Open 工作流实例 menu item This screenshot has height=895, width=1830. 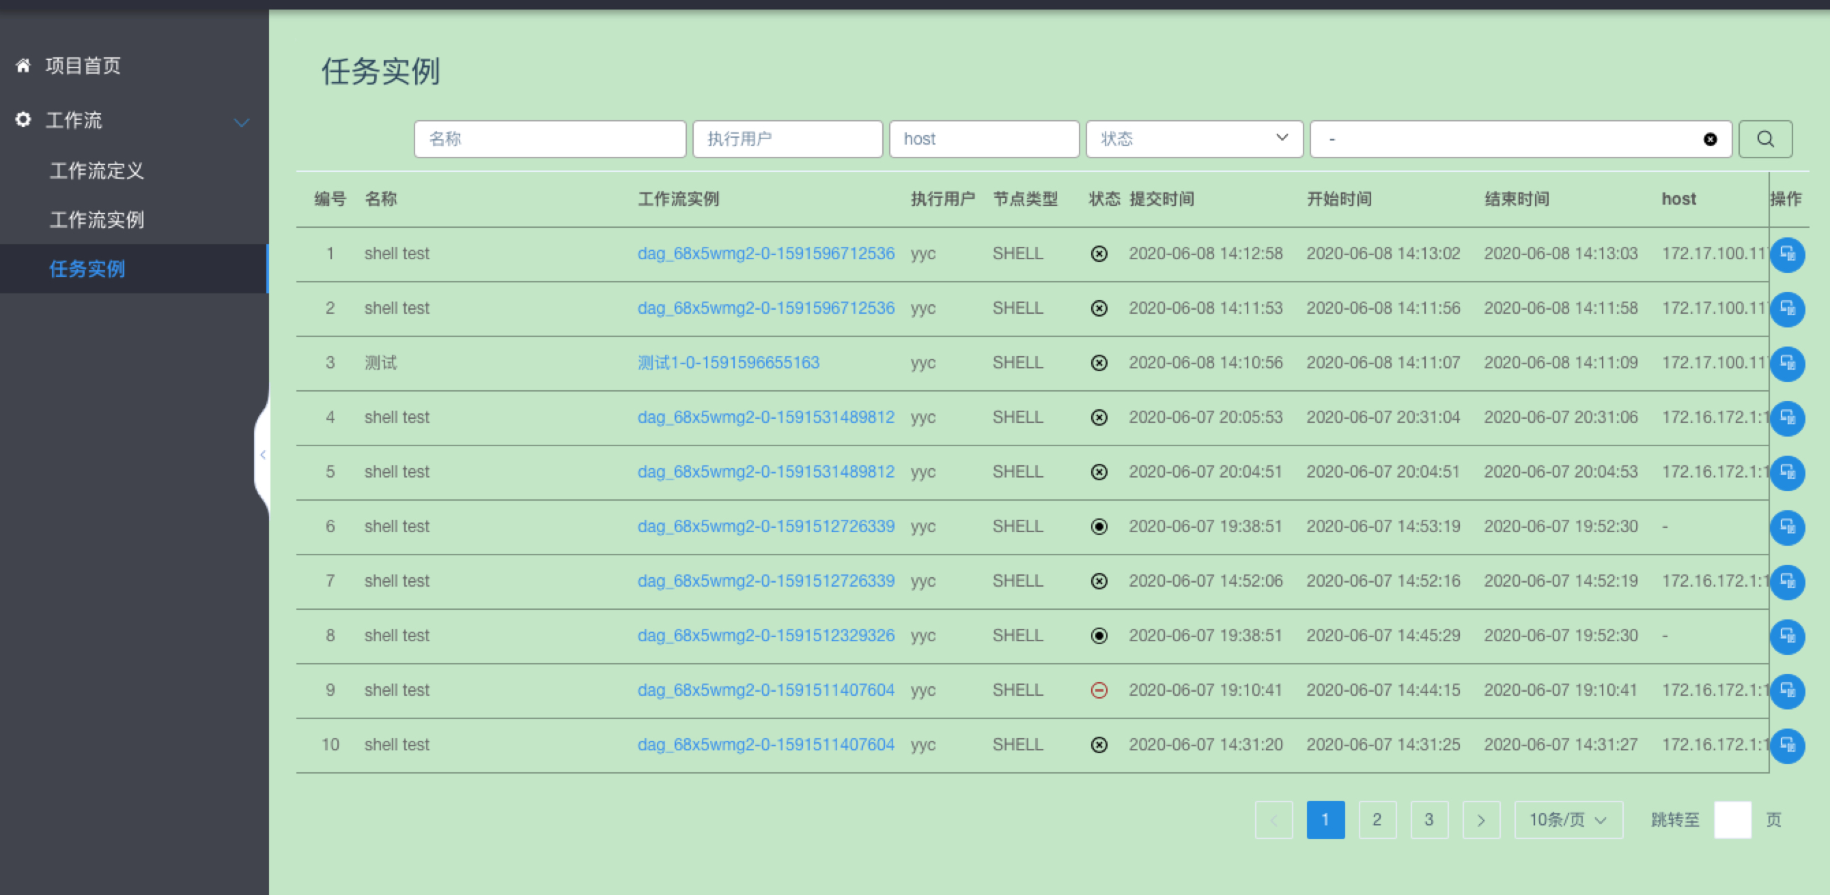96,220
